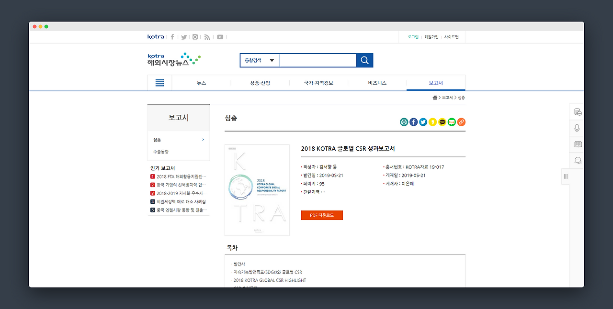This screenshot has height=309, width=613.
Task: Click the 회원가입 link
Action: click(431, 37)
